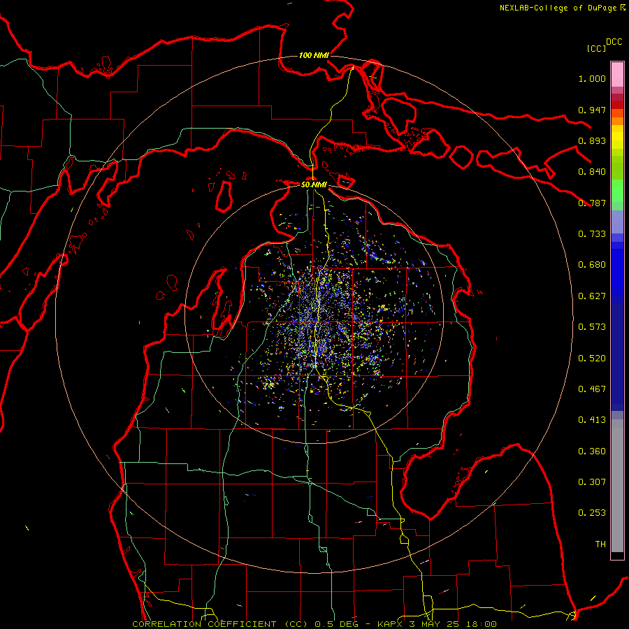
Task: Click the 0.253 scale value
Action: pos(592,513)
